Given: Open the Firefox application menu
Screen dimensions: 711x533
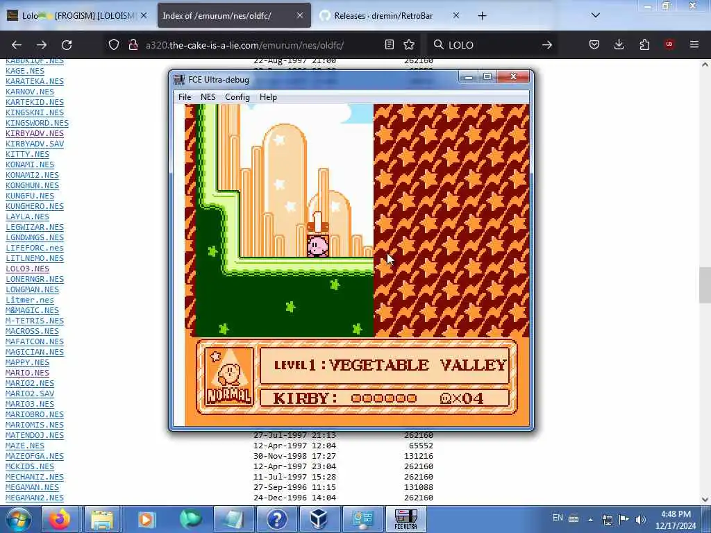Looking at the screenshot, I should 694,44.
